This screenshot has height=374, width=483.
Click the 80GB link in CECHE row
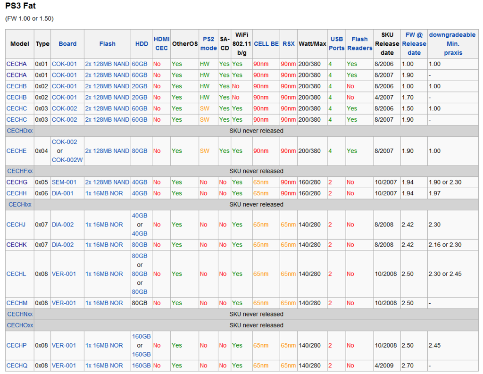point(140,151)
